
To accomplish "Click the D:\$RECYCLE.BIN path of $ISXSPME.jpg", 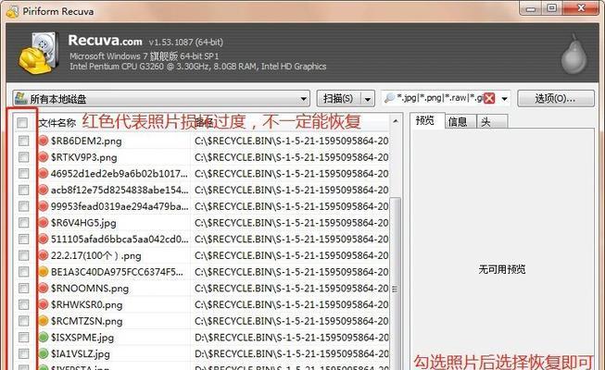I will [291, 338].
